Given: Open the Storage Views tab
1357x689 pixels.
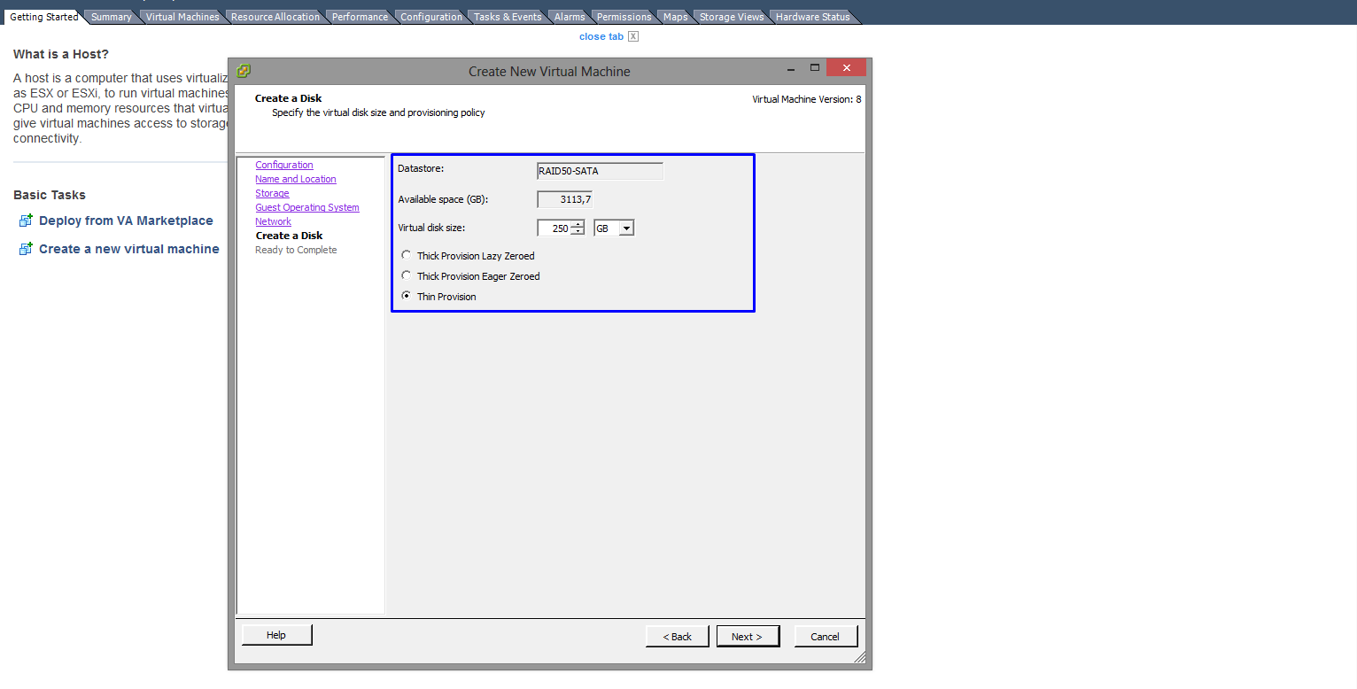Looking at the screenshot, I should coord(731,17).
